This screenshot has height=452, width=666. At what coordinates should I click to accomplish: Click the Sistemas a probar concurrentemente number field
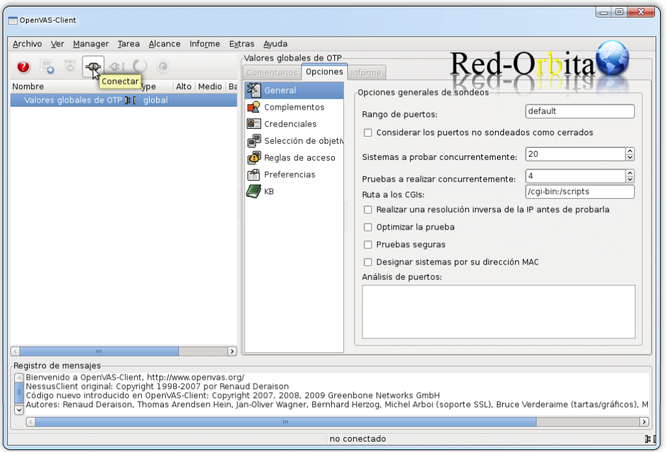[x=576, y=154]
